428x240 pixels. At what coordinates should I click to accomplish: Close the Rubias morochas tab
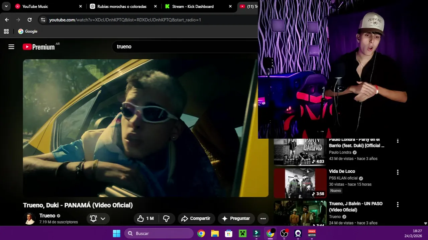click(x=155, y=6)
